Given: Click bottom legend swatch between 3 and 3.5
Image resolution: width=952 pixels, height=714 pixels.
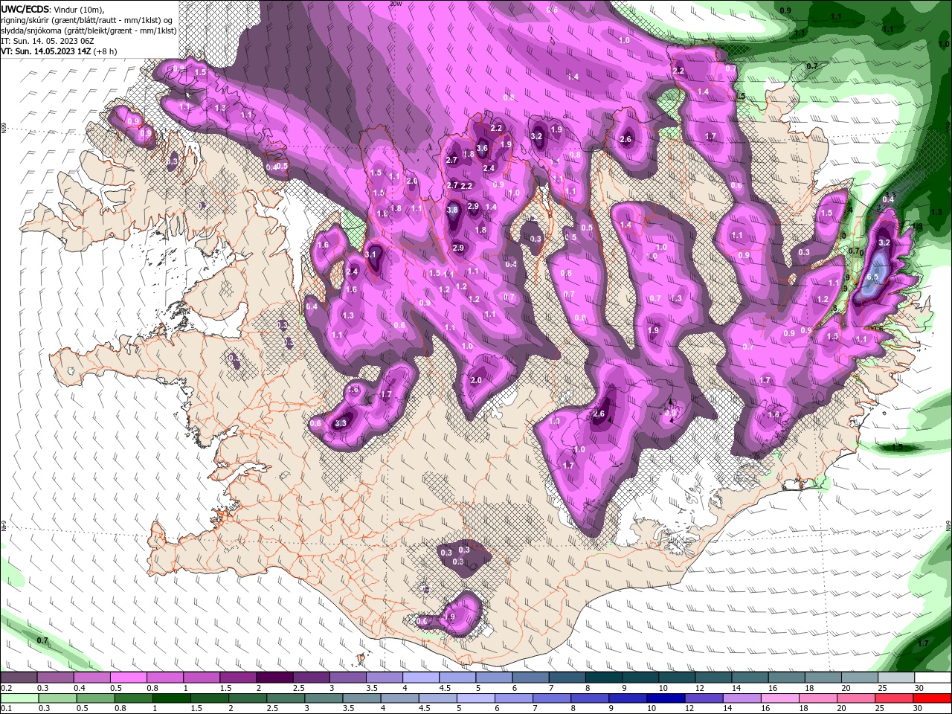Looking at the screenshot, I should point(324,698).
